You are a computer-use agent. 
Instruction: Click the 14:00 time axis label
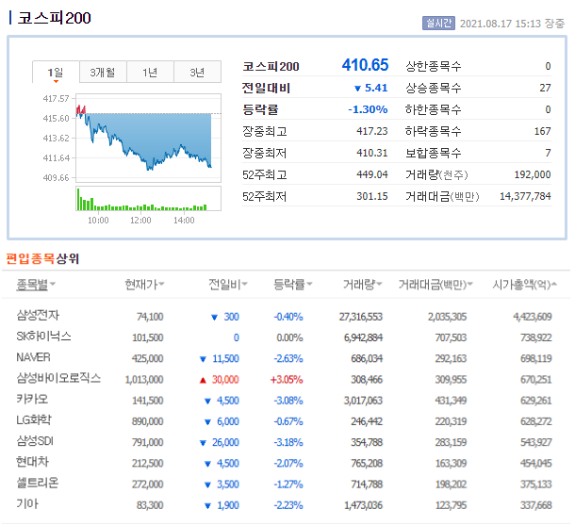184,220
